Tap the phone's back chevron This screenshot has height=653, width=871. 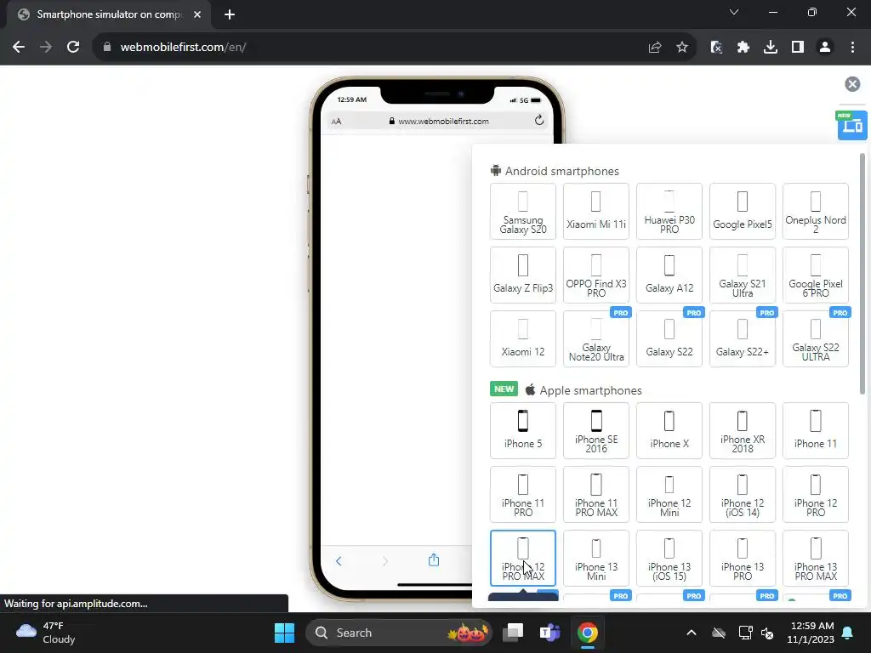pyautogui.click(x=339, y=561)
